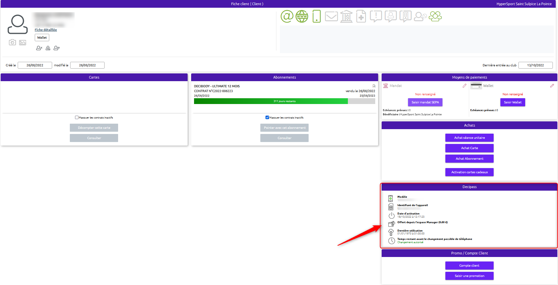This screenshot has height=285, width=558.
Task: Click the Decipass panel header
Action: 469,187
